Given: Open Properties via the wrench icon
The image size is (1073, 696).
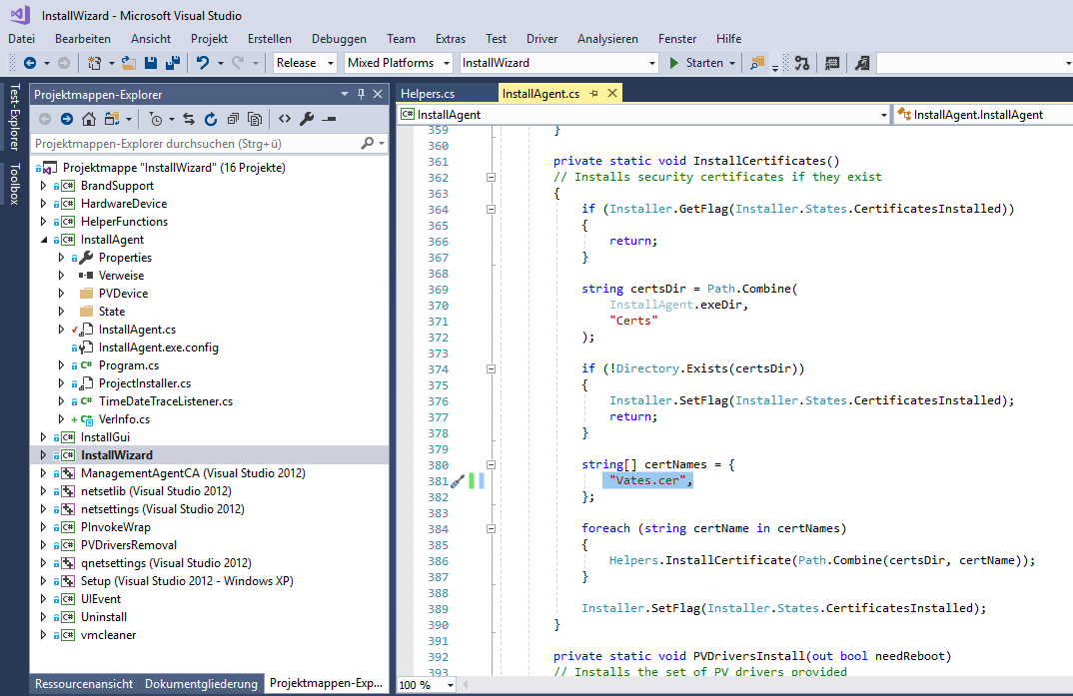Looking at the screenshot, I should coord(307,119).
